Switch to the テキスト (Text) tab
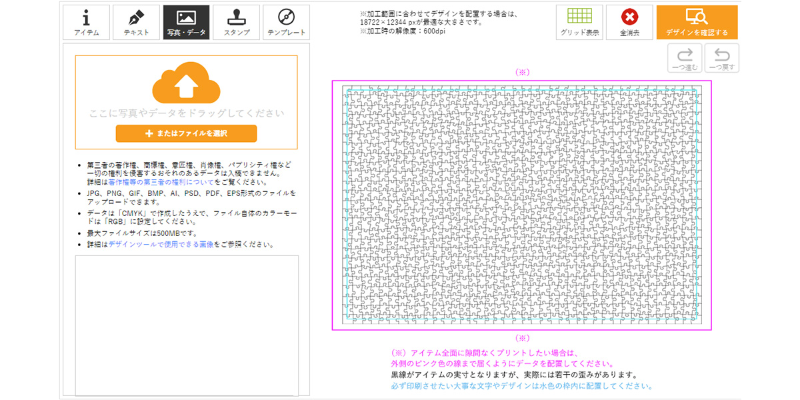Image resolution: width=800 pixels, height=400 pixels. point(137,23)
